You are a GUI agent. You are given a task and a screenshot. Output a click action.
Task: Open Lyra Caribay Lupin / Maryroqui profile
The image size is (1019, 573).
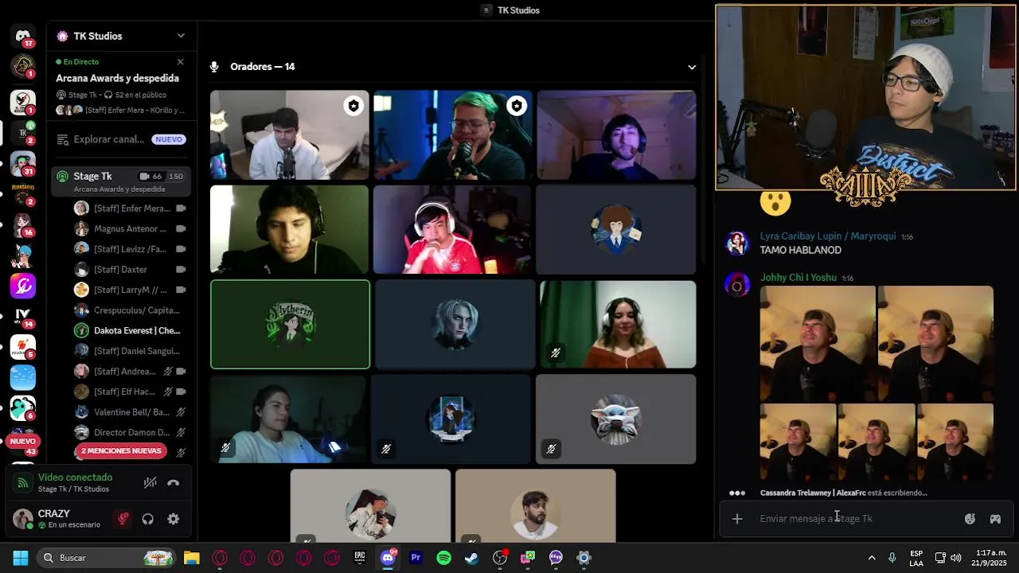click(x=828, y=236)
